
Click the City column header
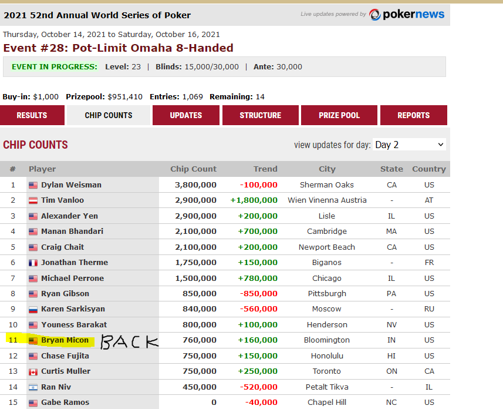pos(327,169)
